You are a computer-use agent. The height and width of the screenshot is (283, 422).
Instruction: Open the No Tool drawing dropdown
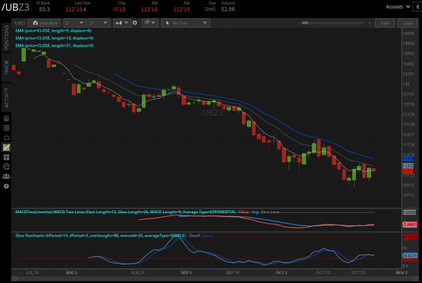[x=186, y=23]
